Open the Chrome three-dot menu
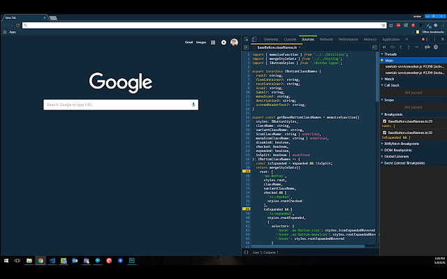The width and height of the screenshot is (447, 279). pos(443,25)
